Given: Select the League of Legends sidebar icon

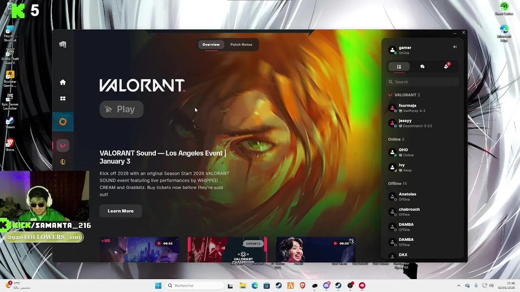Looking at the screenshot, I should (63, 161).
